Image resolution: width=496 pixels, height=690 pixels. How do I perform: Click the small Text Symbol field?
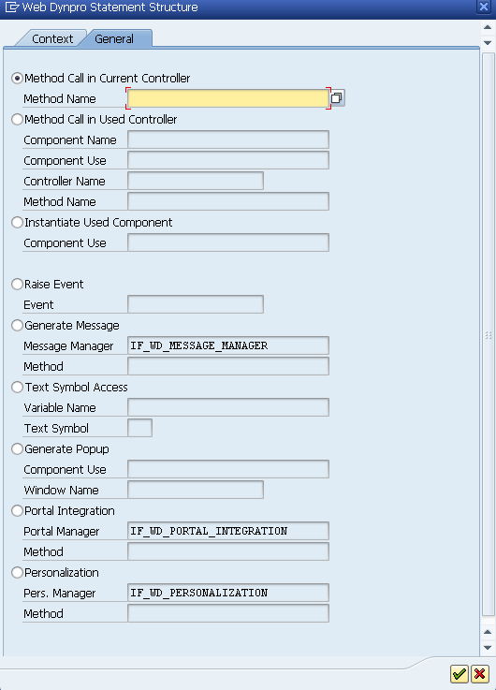pos(139,428)
